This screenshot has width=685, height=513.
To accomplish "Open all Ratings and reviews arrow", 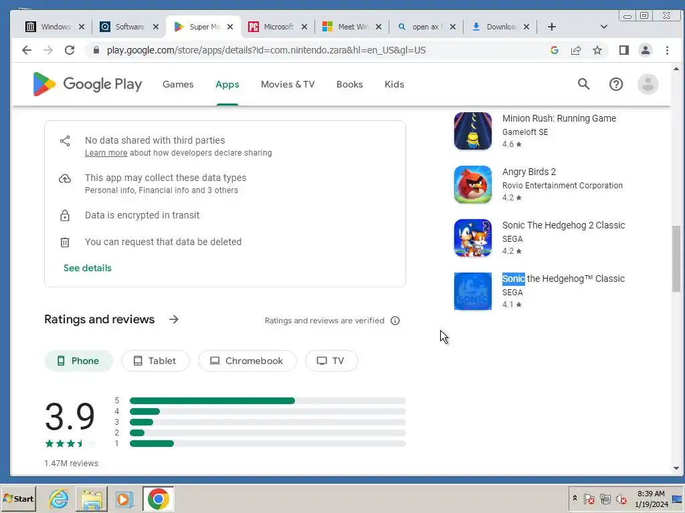I will (x=174, y=319).
